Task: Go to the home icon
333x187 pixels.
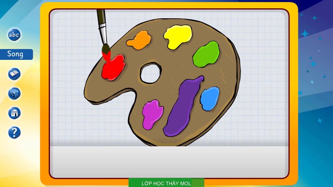Action: pos(14,113)
